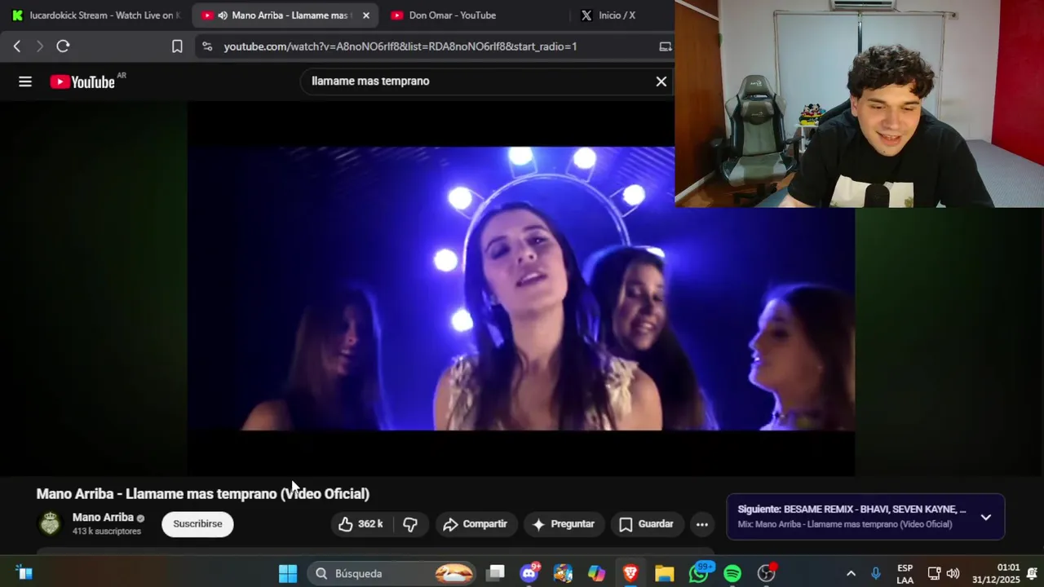The width and height of the screenshot is (1044, 587).
Task: Click the icon right of the address bar
Action: 666,46
